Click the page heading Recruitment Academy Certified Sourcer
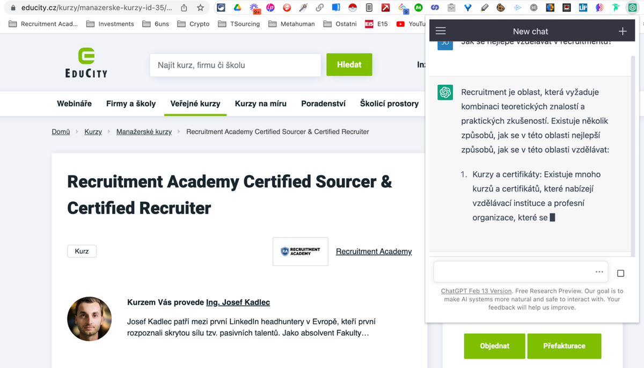 pyautogui.click(x=230, y=195)
